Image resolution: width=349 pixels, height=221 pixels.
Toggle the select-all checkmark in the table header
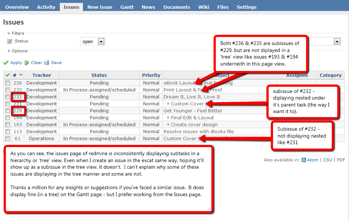pyautogui.click(x=7, y=75)
